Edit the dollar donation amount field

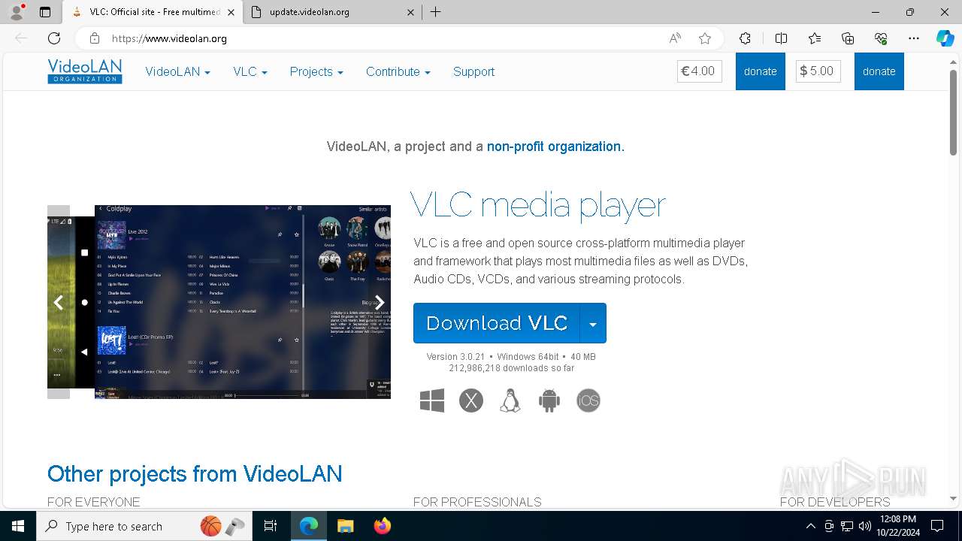818,71
